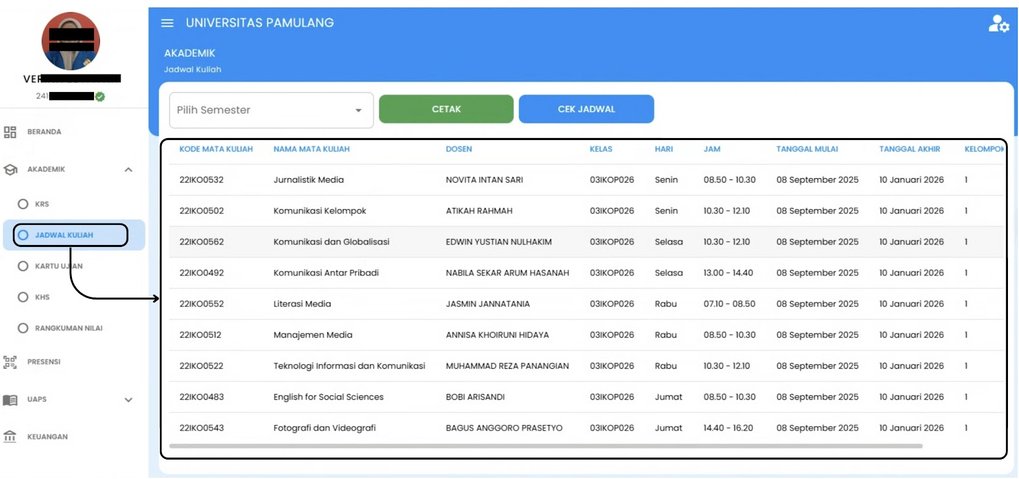Image resolution: width=1019 pixels, height=479 pixels.
Task: Click the Hari column header
Action: coord(664,149)
